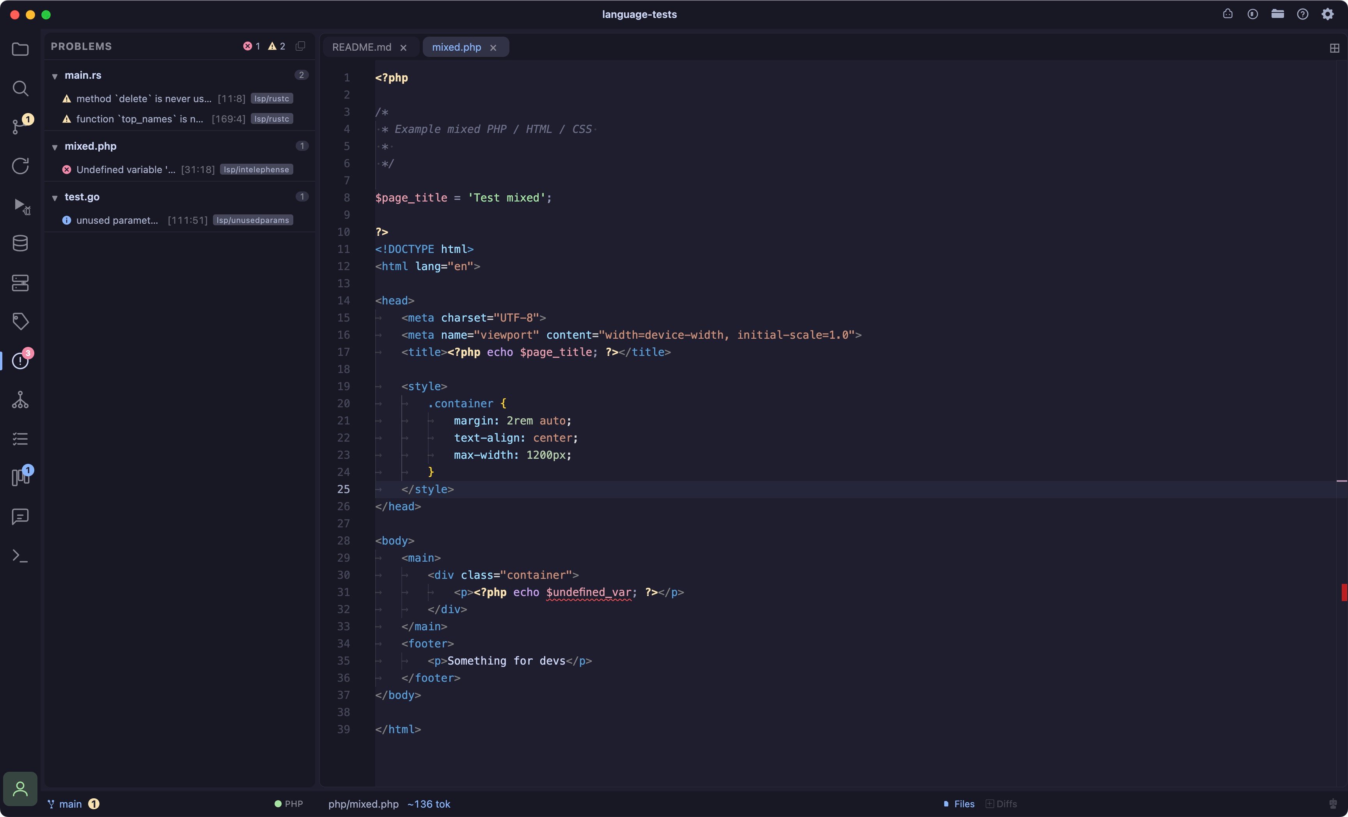
Task: Click the user account avatar icon
Action: (x=20, y=789)
